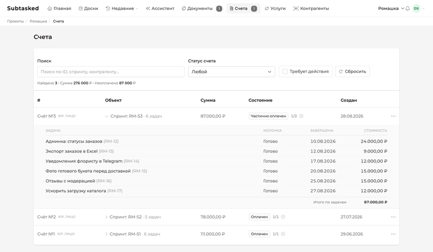
Task: Click the check icon beside Счёт №2's 1/1
Action: (x=283, y=217)
